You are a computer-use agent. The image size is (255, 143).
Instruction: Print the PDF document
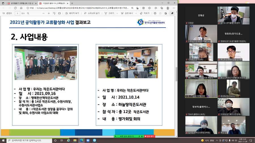click(155, 13)
